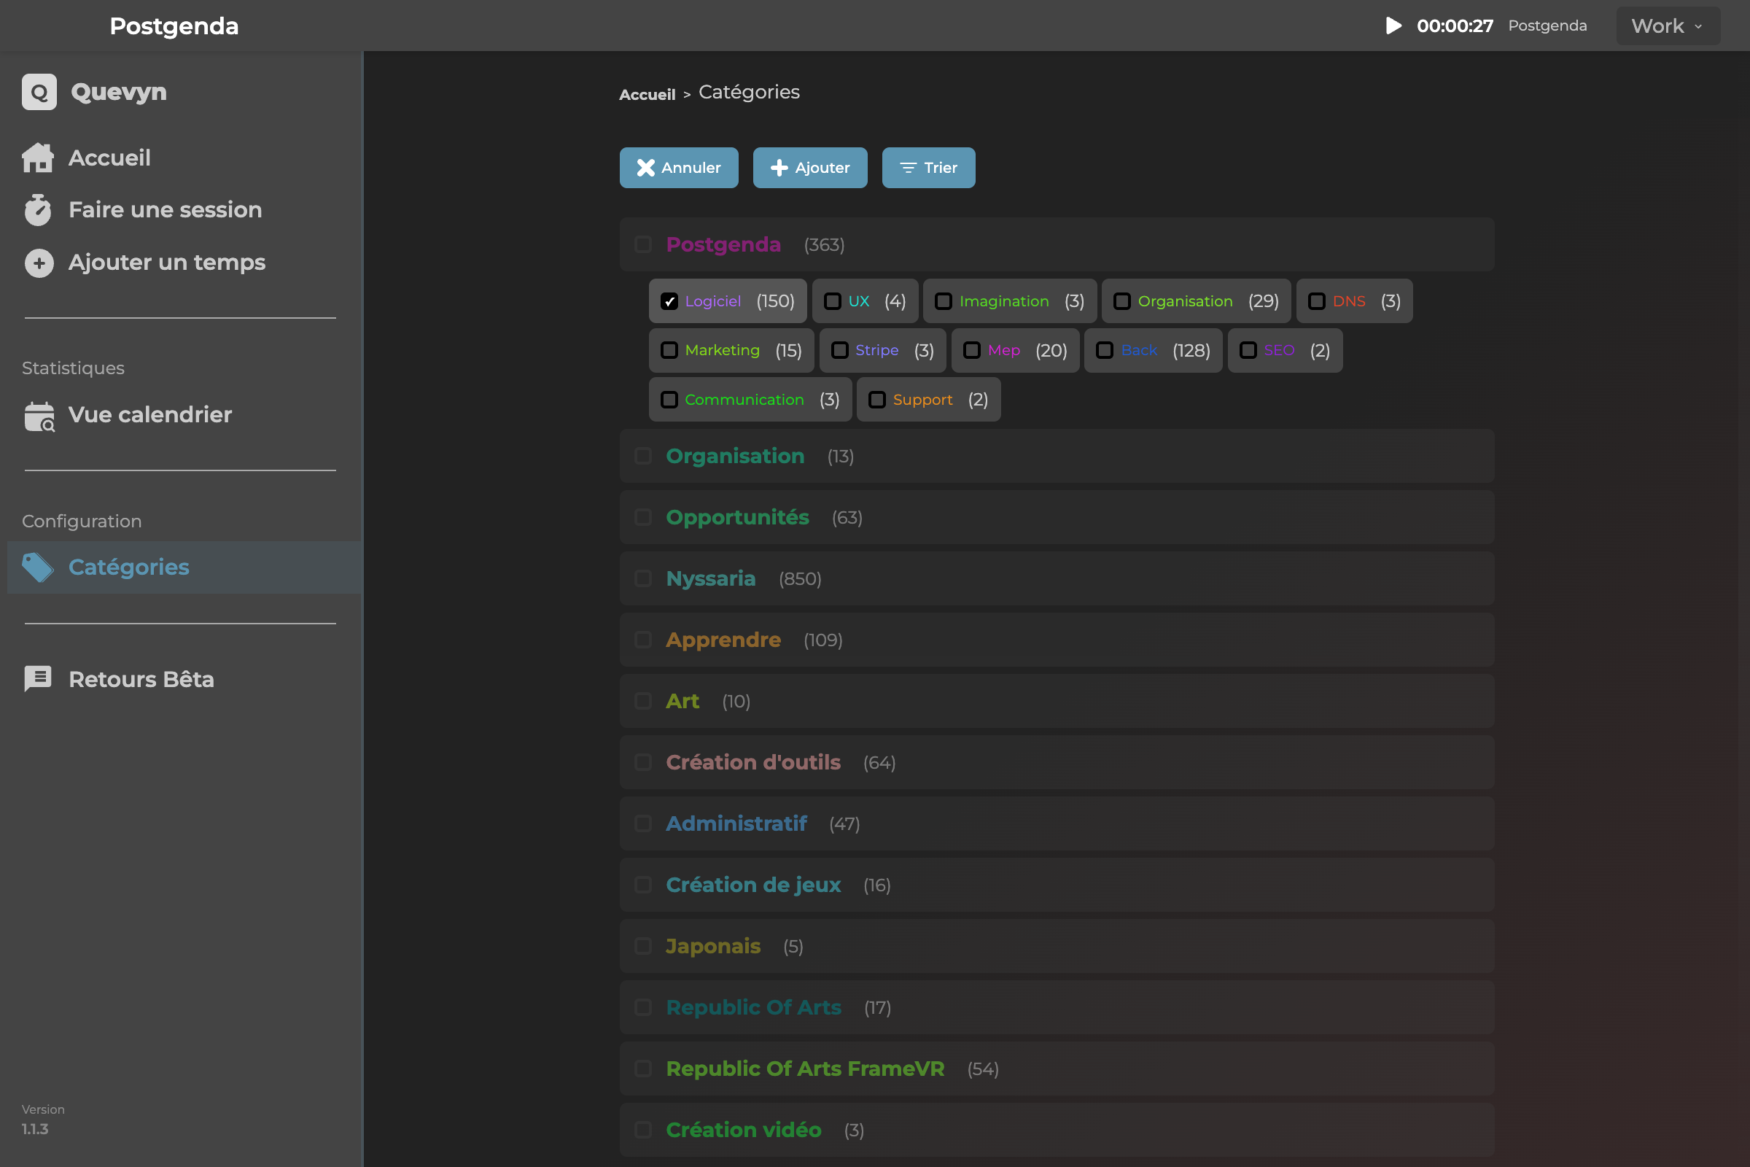The height and width of the screenshot is (1167, 1750).
Task: Click the Accueil house icon
Action: [38, 158]
